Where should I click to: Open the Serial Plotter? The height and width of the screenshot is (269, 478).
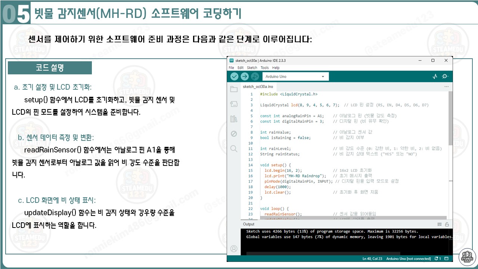coord(435,77)
